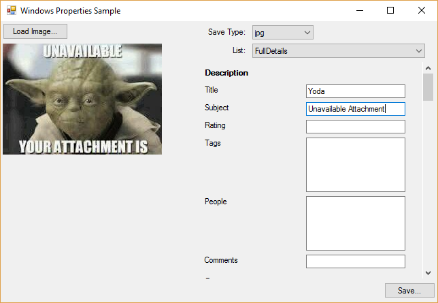Image resolution: width=438 pixels, height=303 pixels.
Task: Maximize the Windows Properties Sample window
Action: (390, 11)
